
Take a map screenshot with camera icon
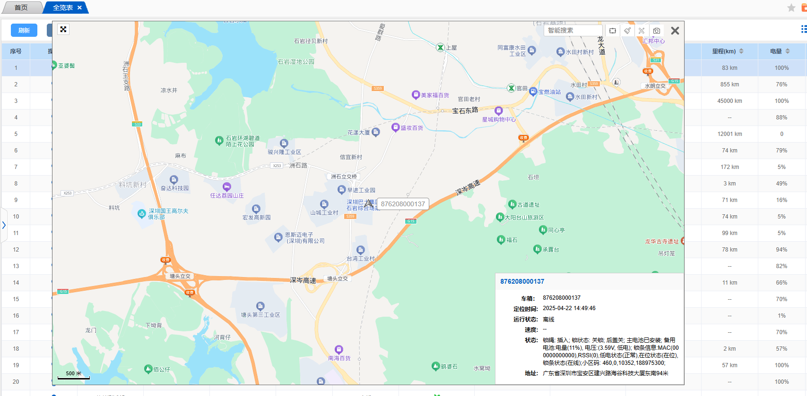657,31
